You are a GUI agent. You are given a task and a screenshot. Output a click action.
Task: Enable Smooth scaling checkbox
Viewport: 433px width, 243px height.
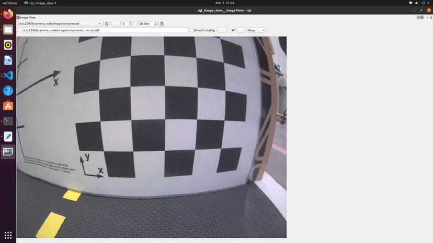tap(191, 30)
